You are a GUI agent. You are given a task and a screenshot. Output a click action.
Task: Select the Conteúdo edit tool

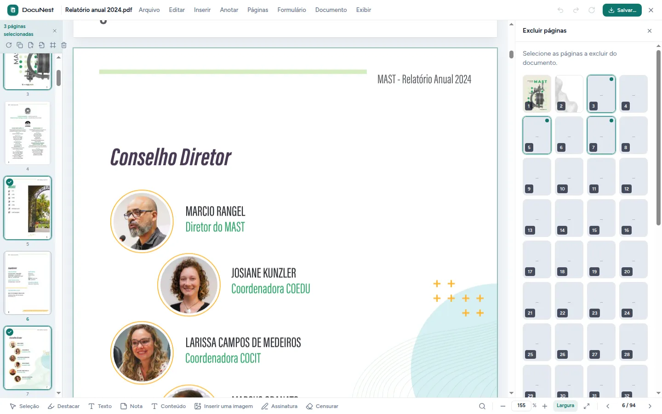pos(169,406)
